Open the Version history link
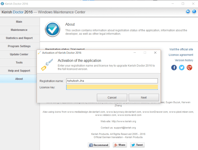 pyautogui.click(x=184, y=60)
